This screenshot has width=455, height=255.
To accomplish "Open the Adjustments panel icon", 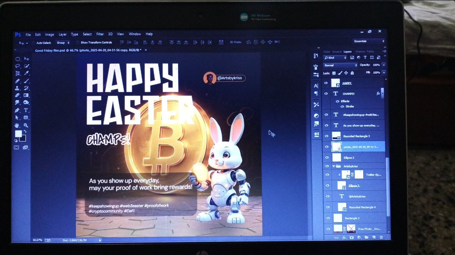I will coord(316,115).
